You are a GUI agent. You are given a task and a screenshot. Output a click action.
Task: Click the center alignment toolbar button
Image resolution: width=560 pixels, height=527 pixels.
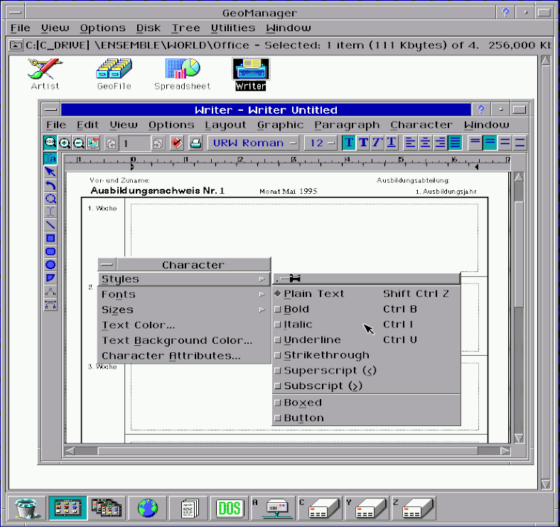pos(424,143)
